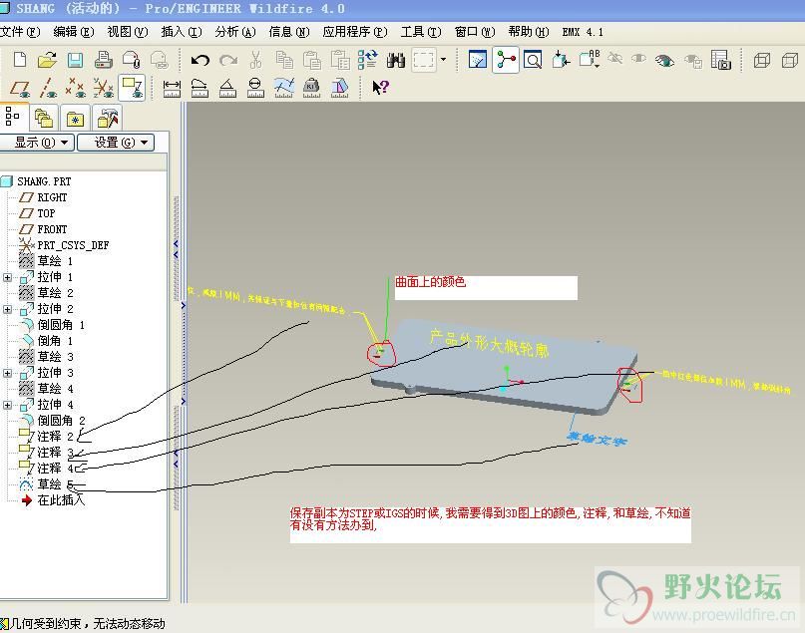Open the 显示(O) dropdown
This screenshot has height=633, width=805.
click(37, 143)
